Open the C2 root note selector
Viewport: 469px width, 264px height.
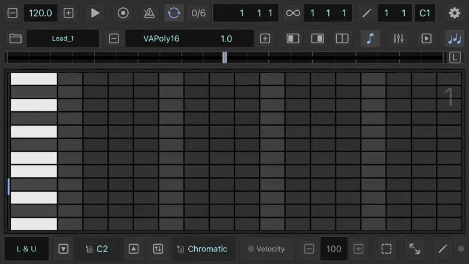[x=97, y=249]
